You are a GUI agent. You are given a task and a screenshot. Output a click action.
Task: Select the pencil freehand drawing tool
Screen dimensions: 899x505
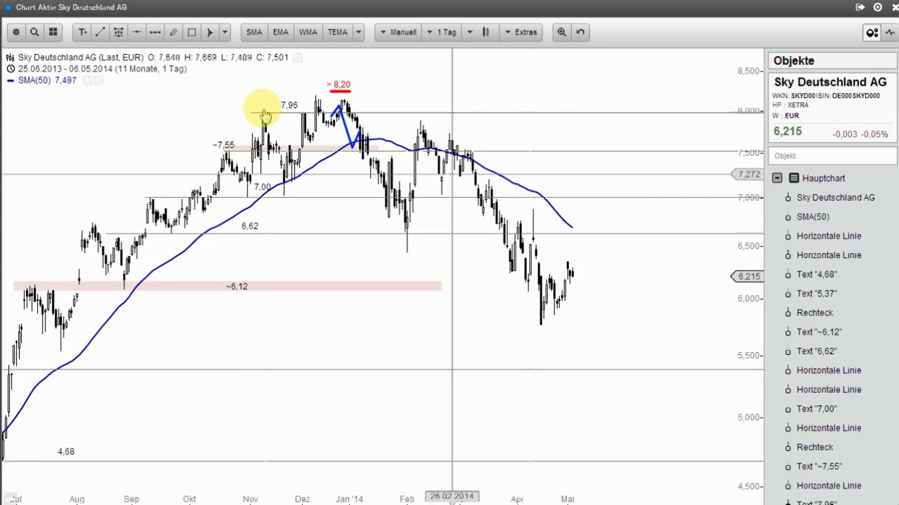[x=173, y=32]
